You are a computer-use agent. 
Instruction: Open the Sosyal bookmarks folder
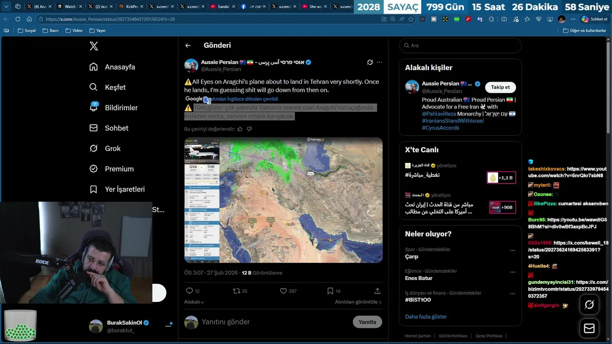(27, 31)
